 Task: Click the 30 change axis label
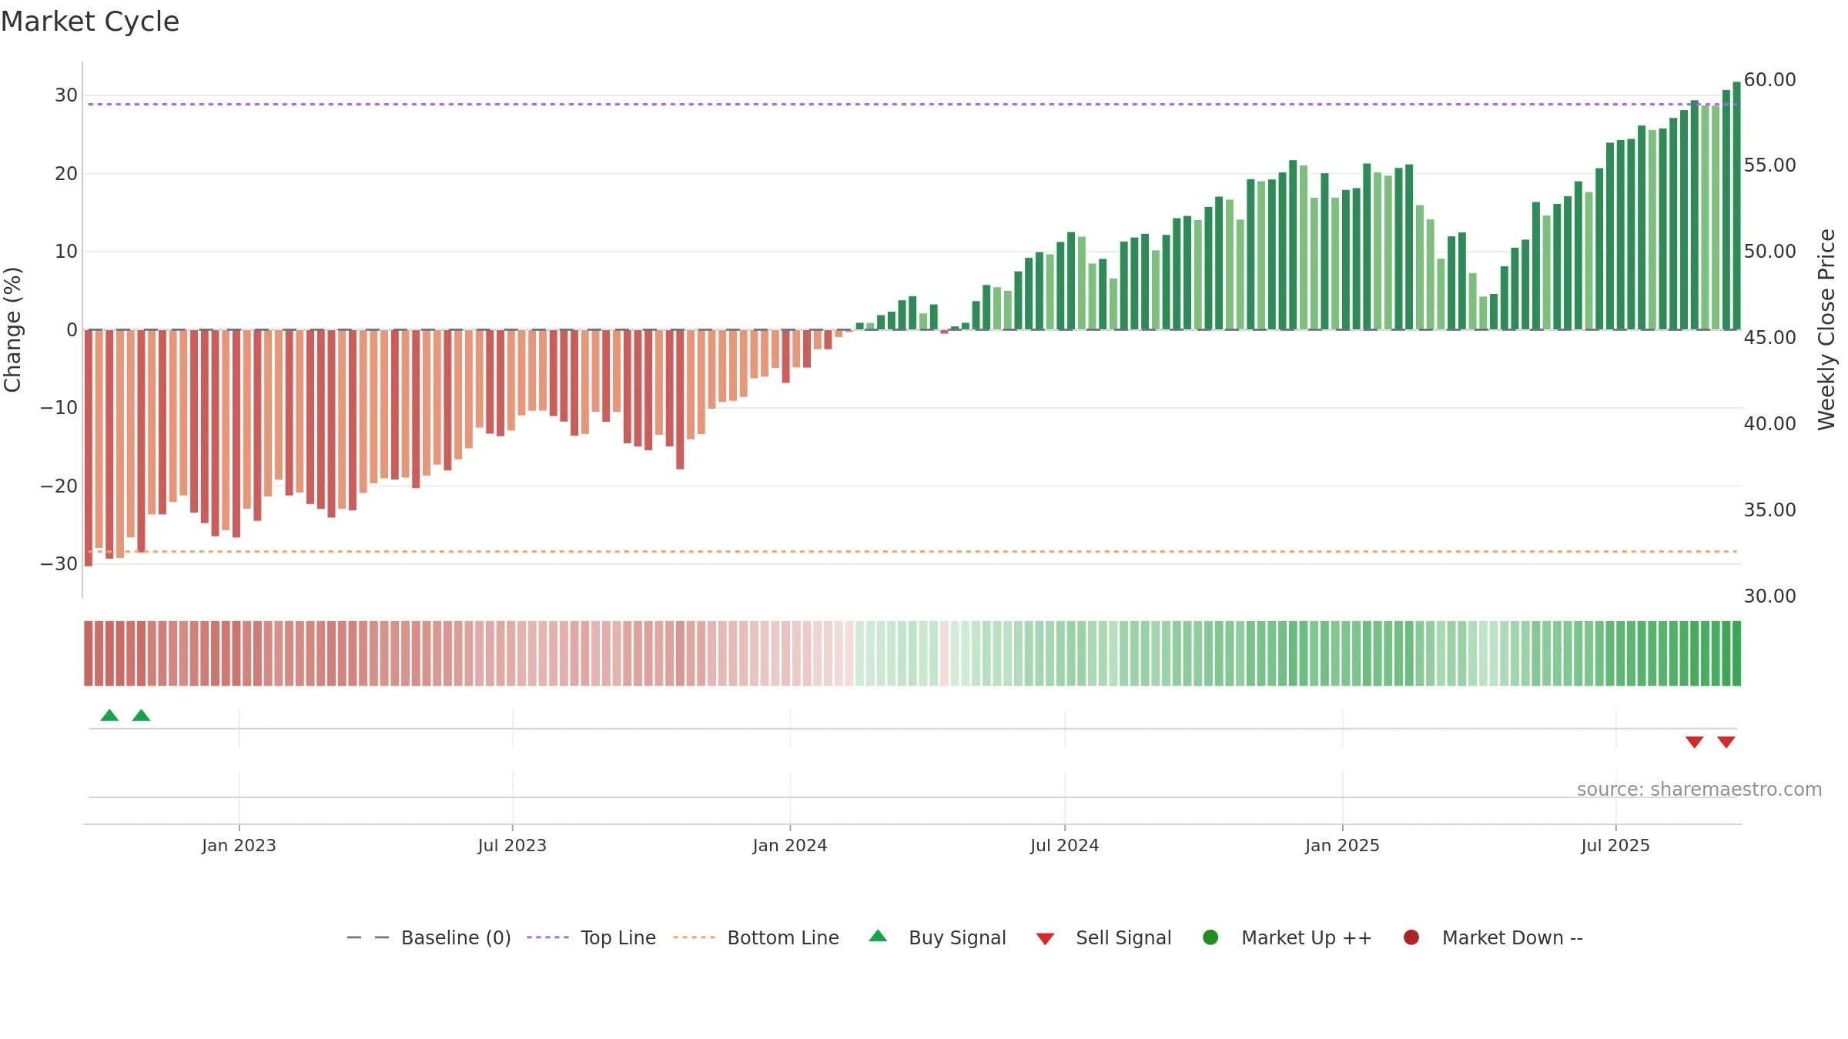(x=65, y=95)
